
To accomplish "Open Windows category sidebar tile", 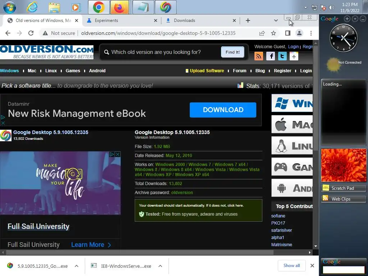I will (292, 103).
